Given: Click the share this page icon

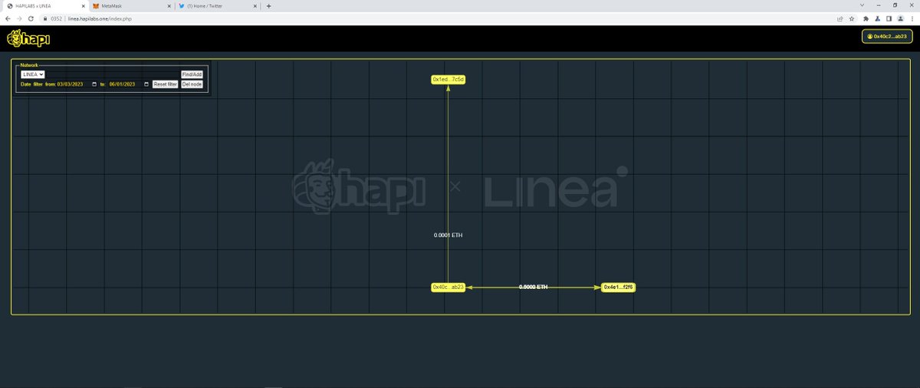Looking at the screenshot, I should pyautogui.click(x=840, y=18).
